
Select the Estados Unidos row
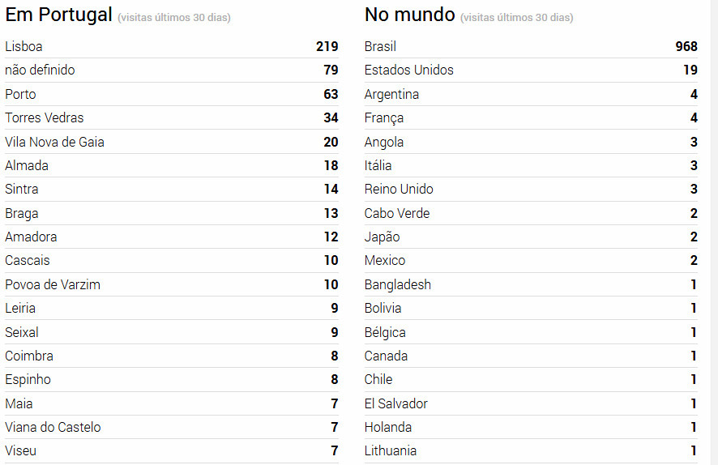pos(409,70)
